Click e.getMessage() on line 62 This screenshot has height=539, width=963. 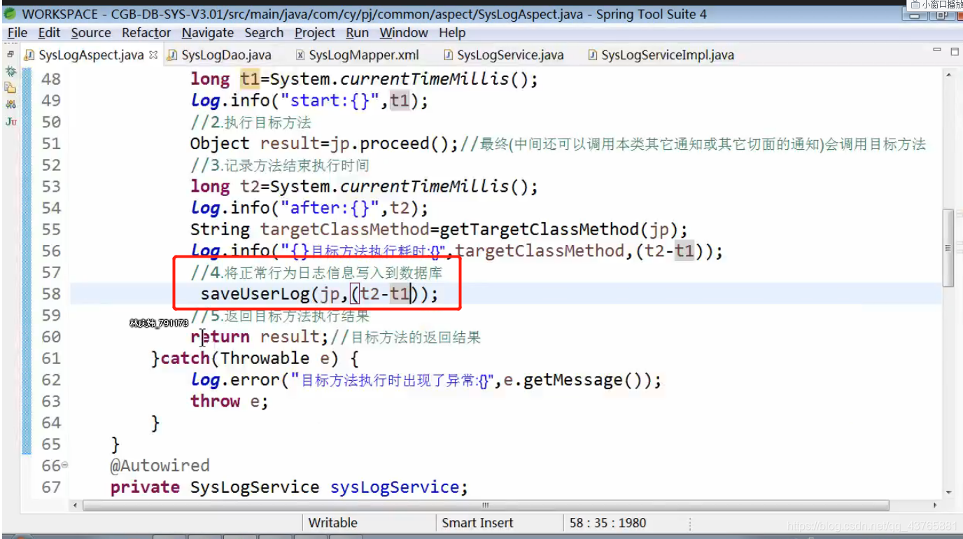pos(577,380)
